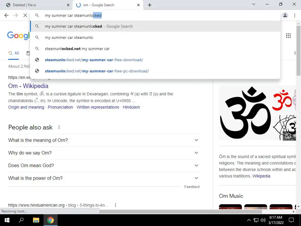Click the Chrome taskbar icon

(x=51, y=220)
